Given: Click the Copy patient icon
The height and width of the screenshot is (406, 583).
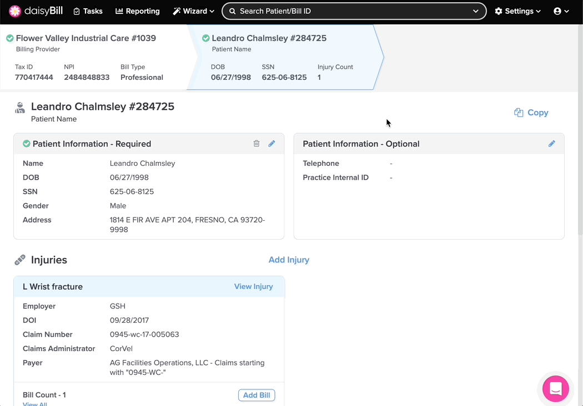Looking at the screenshot, I should (x=519, y=113).
